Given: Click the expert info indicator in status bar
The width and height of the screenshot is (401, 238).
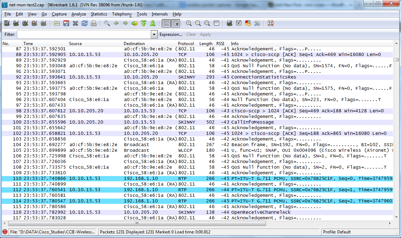Looking at the screenshot, I should click(x=5, y=232).
